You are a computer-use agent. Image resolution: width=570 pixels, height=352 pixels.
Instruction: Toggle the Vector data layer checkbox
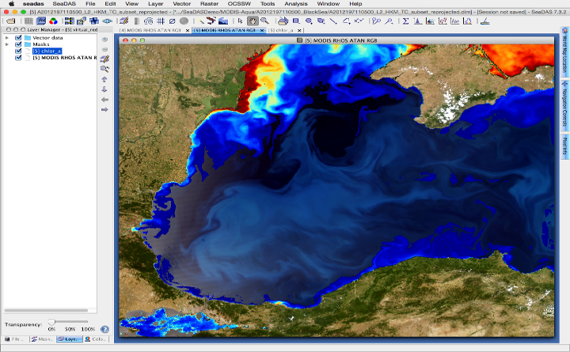(18, 38)
